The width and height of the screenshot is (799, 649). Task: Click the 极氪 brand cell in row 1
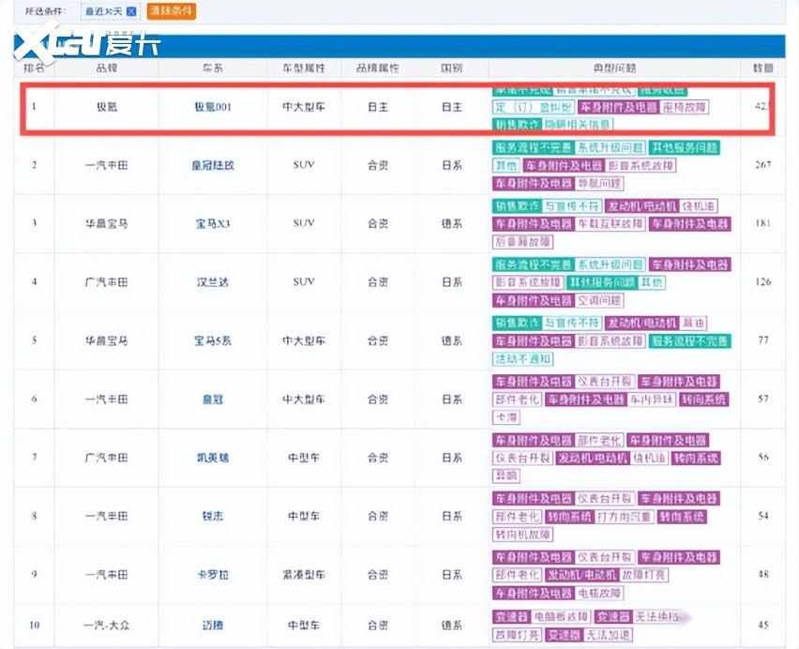click(107, 107)
